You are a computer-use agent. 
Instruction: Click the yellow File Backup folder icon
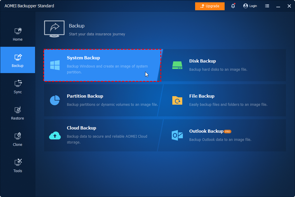177,100
